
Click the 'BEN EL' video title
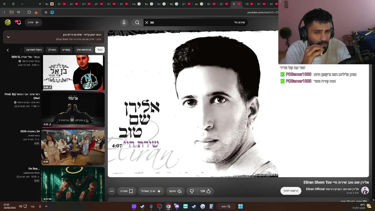click(25, 57)
